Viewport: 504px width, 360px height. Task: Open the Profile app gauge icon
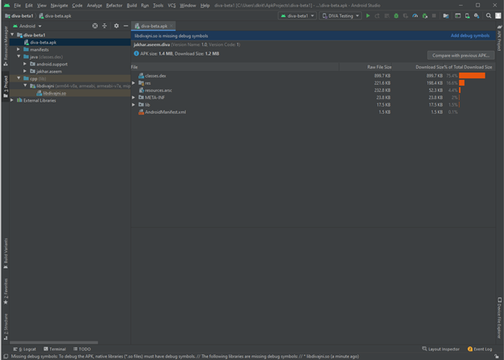(x=415, y=15)
